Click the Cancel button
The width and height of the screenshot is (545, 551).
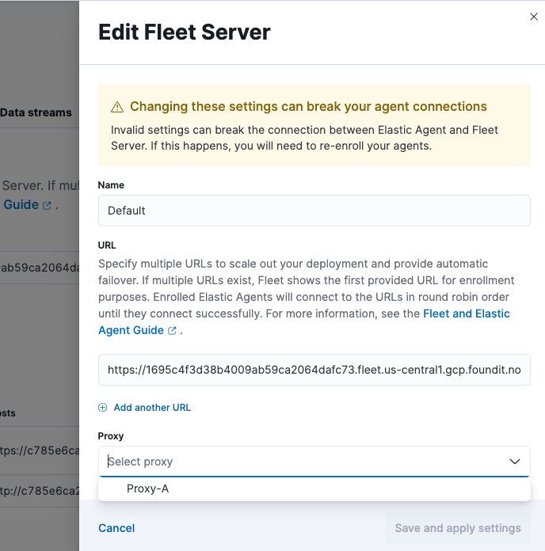point(116,528)
